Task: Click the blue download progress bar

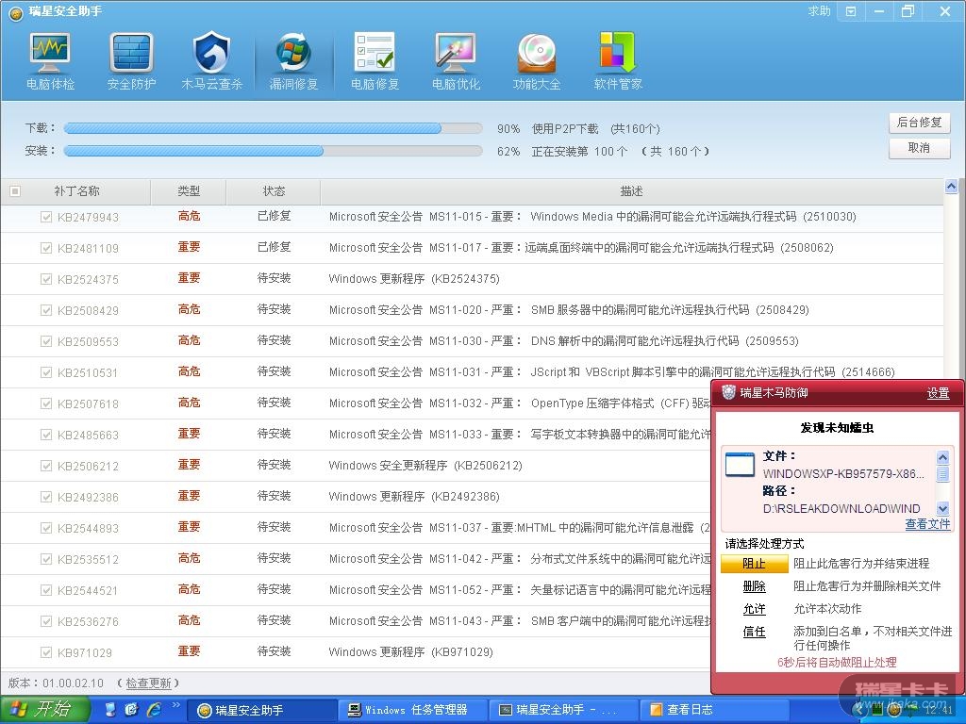Action: 252,128
